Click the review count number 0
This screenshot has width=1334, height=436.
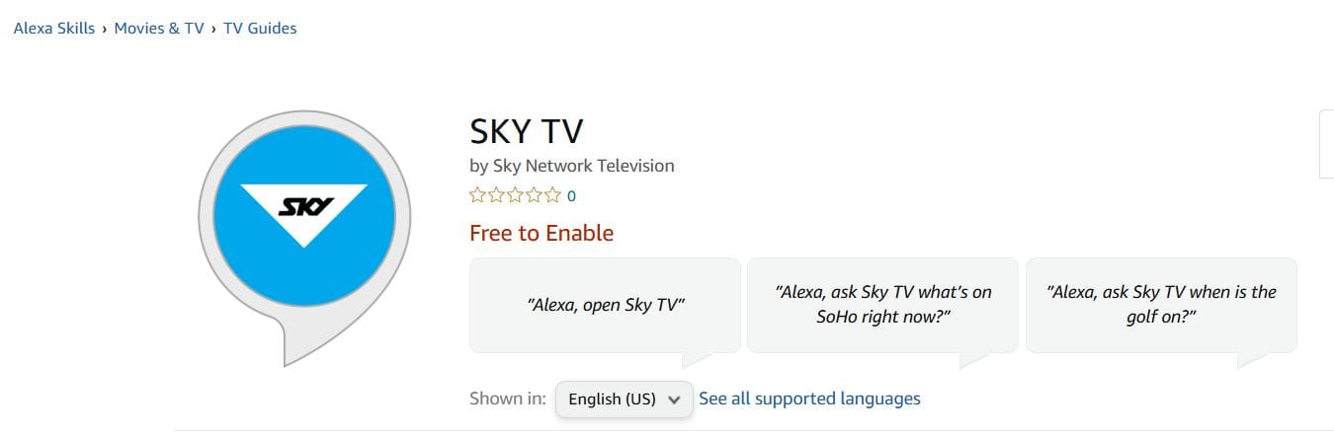571,196
